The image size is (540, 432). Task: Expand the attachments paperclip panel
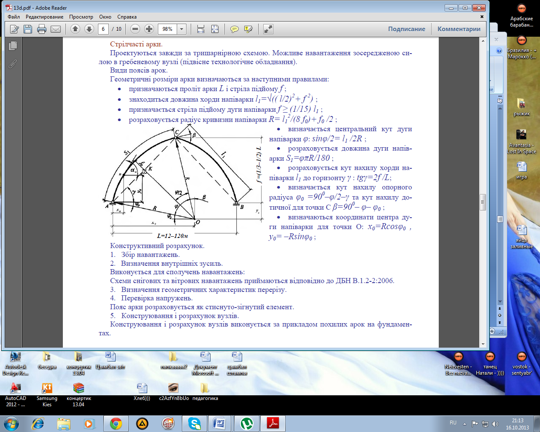pos(13,64)
